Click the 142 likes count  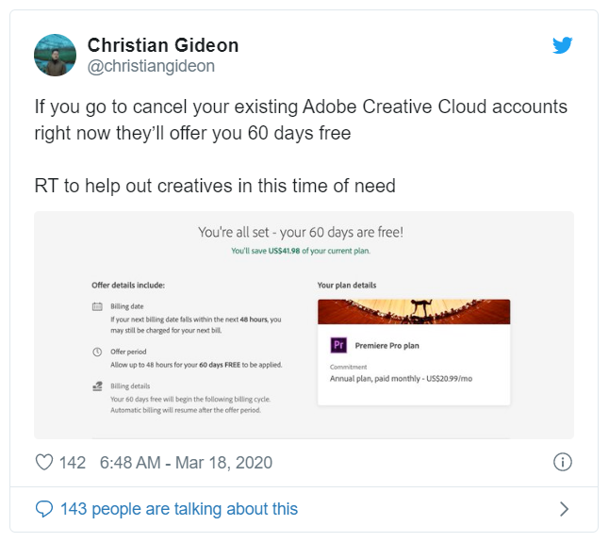pyautogui.click(x=72, y=462)
